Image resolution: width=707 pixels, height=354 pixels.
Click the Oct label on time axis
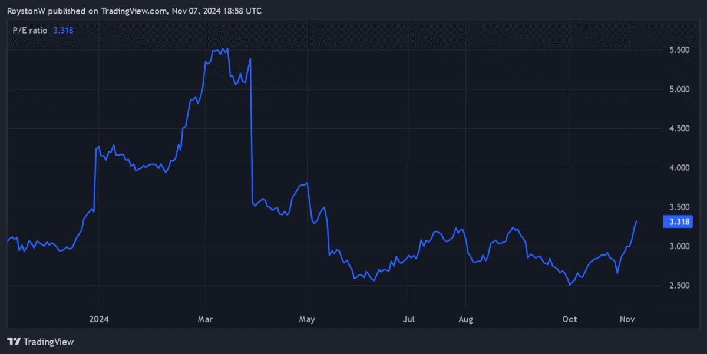[569, 319]
